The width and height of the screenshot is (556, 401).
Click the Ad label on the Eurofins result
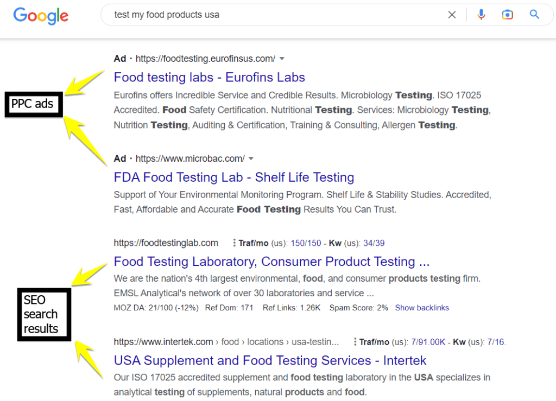(x=119, y=58)
